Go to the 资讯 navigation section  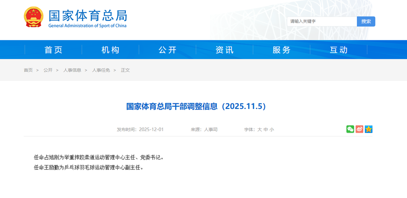coord(225,50)
